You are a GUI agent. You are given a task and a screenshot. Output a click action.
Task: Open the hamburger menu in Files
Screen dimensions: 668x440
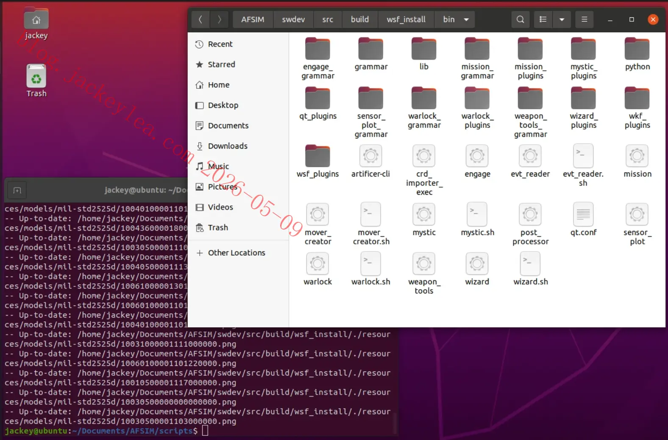[584, 19]
